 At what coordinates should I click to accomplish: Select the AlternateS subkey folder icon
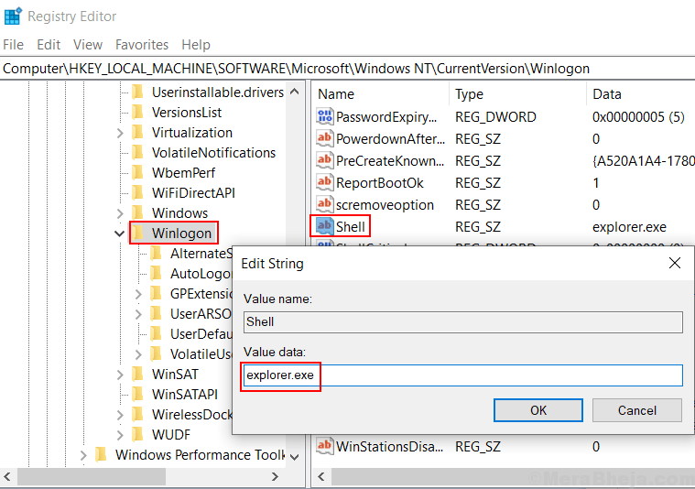(156, 253)
